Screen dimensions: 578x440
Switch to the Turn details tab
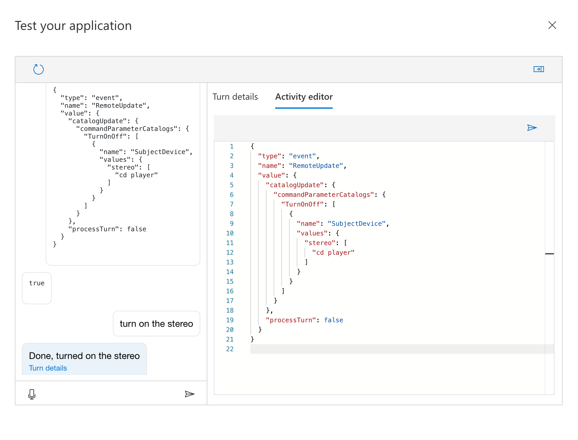235,97
